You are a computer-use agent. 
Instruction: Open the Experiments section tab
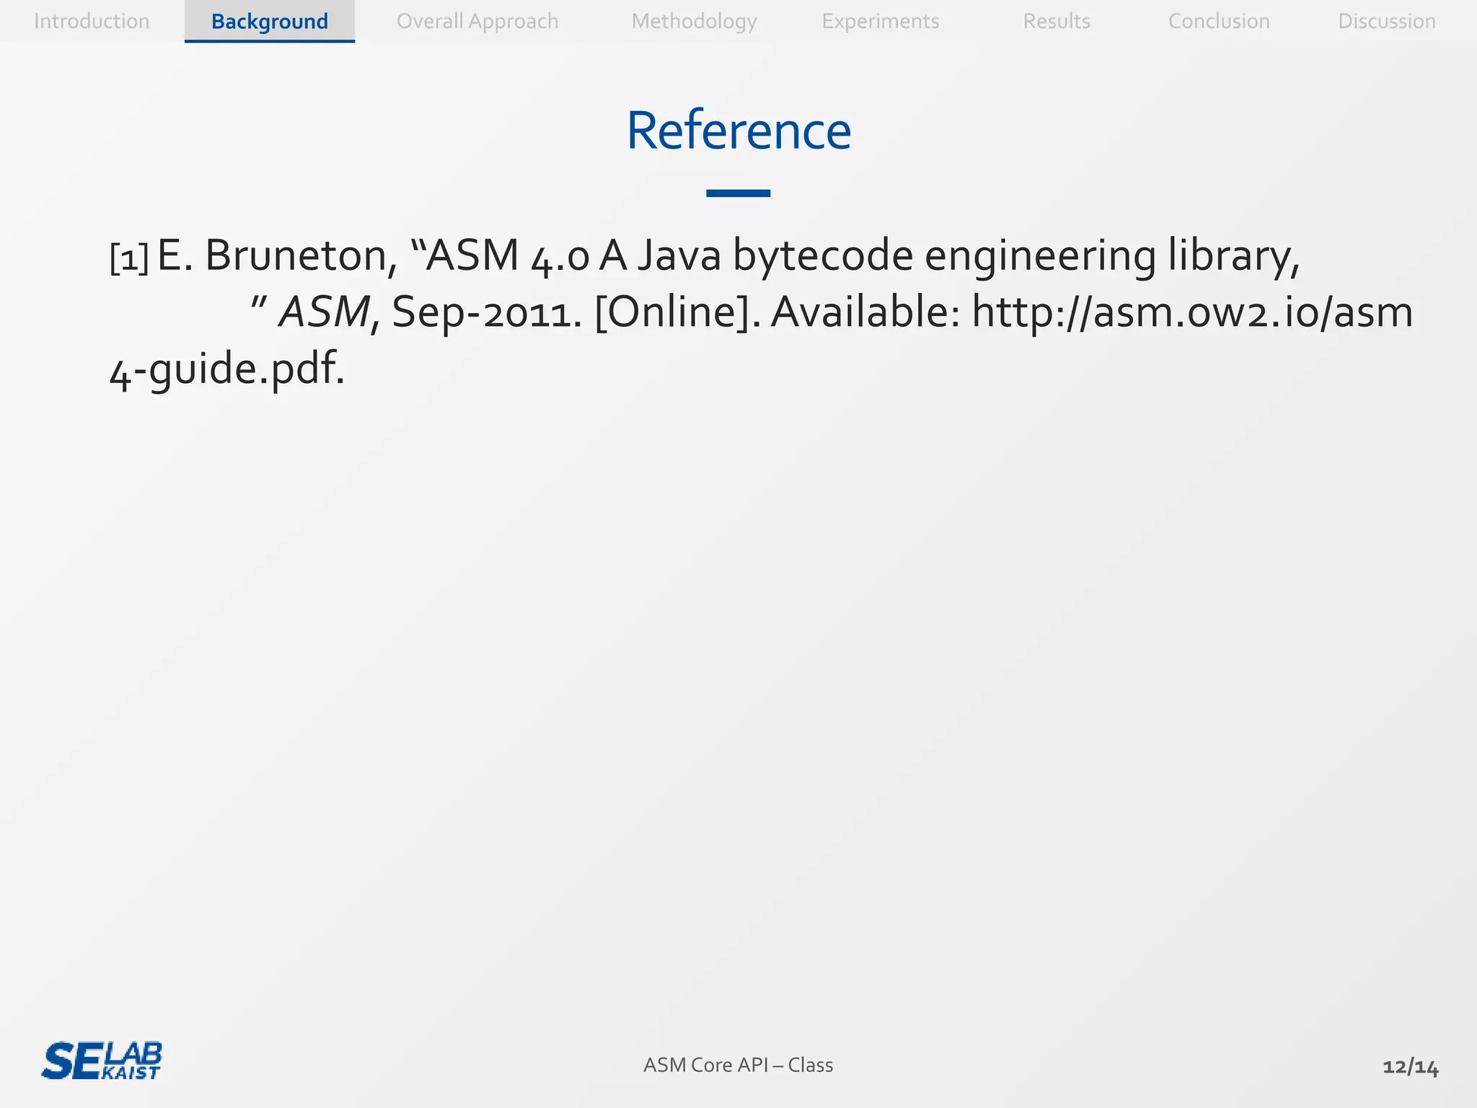coord(881,21)
